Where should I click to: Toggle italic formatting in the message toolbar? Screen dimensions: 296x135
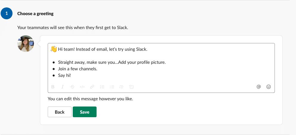coord(63,87)
